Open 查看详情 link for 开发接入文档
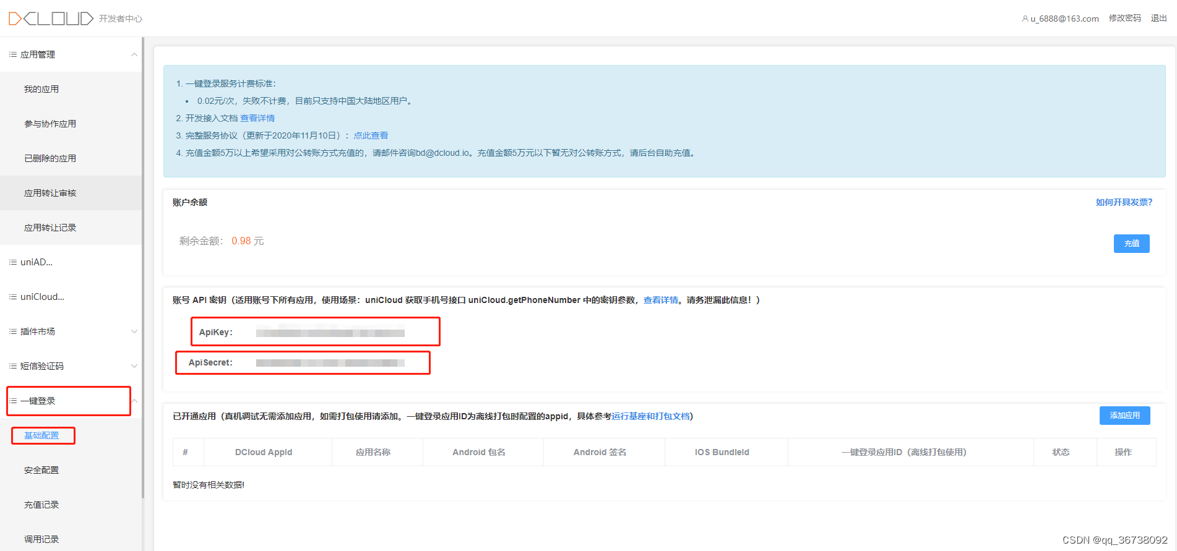1177x551 pixels. pyautogui.click(x=257, y=118)
